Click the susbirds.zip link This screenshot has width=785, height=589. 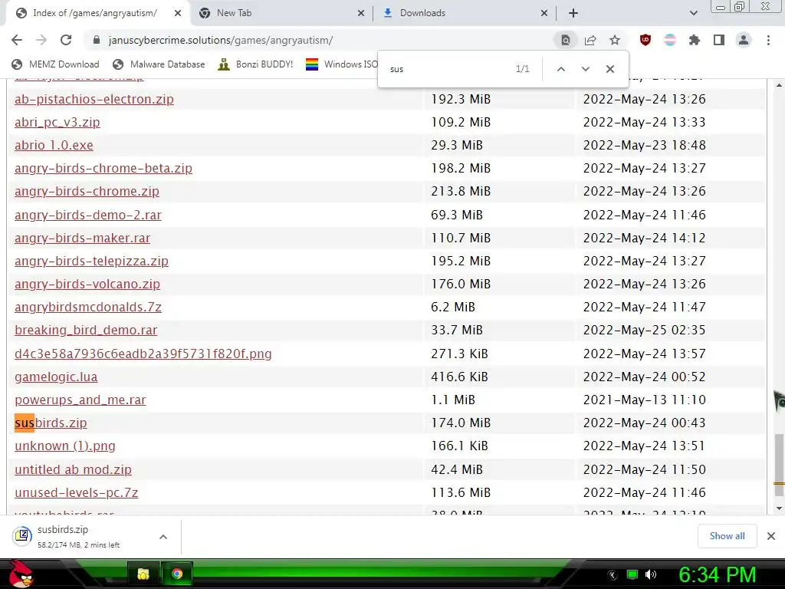(51, 423)
